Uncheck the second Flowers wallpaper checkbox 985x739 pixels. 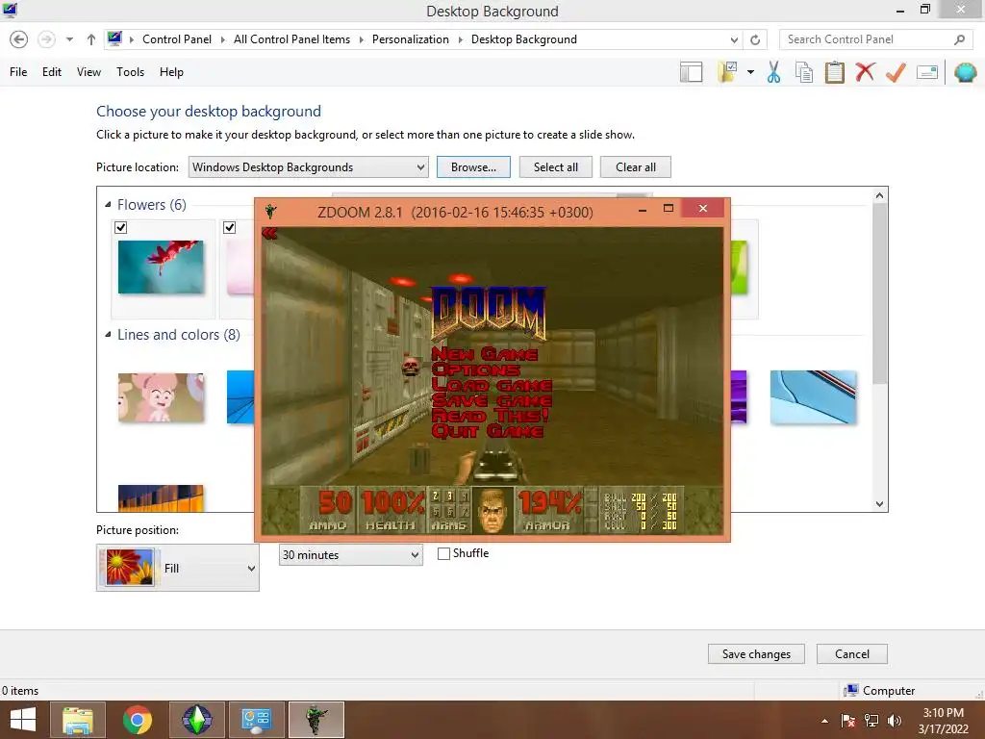tap(229, 227)
